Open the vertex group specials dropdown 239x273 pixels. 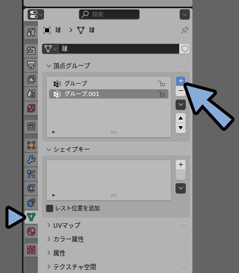(x=181, y=105)
